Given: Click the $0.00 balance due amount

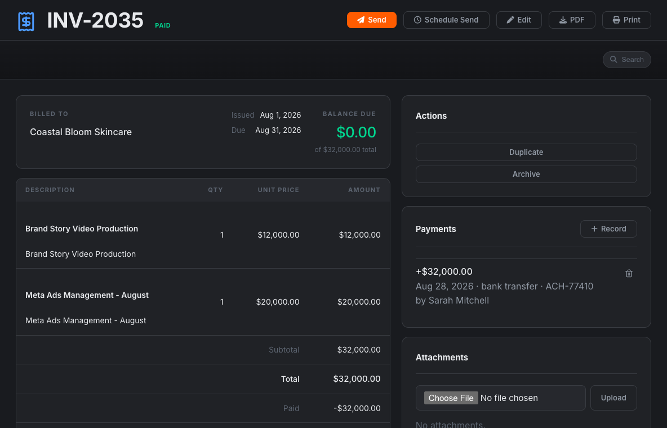Looking at the screenshot, I should pos(356,132).
